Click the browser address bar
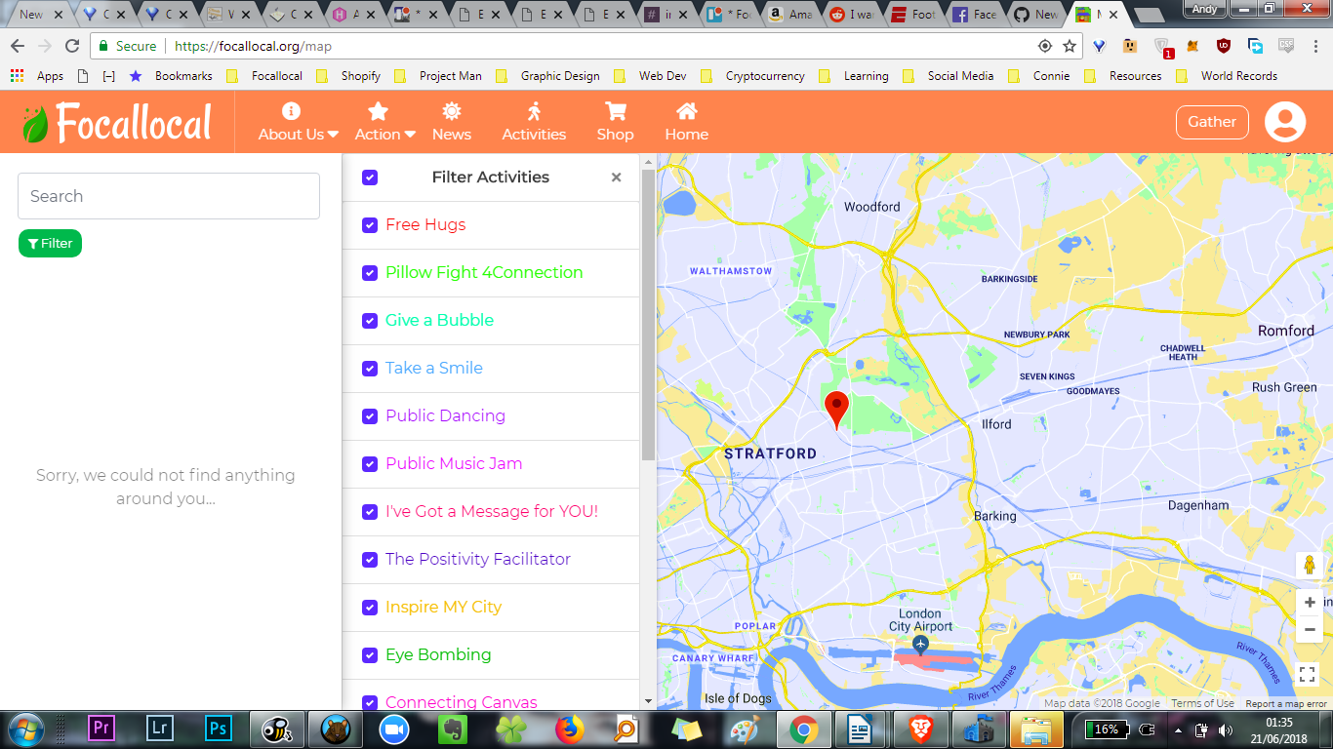This screenshot has width=1333, height=749. [586, 46]
